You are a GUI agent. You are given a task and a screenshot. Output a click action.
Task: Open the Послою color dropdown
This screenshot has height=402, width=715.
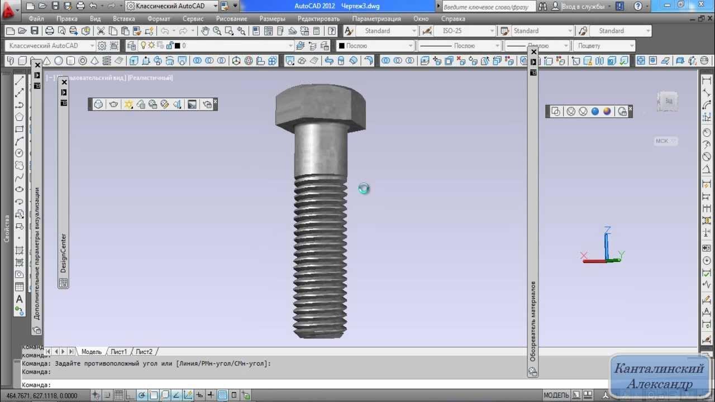375,46
